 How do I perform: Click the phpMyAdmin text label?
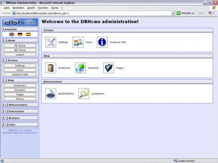click(x=66, y=94)
